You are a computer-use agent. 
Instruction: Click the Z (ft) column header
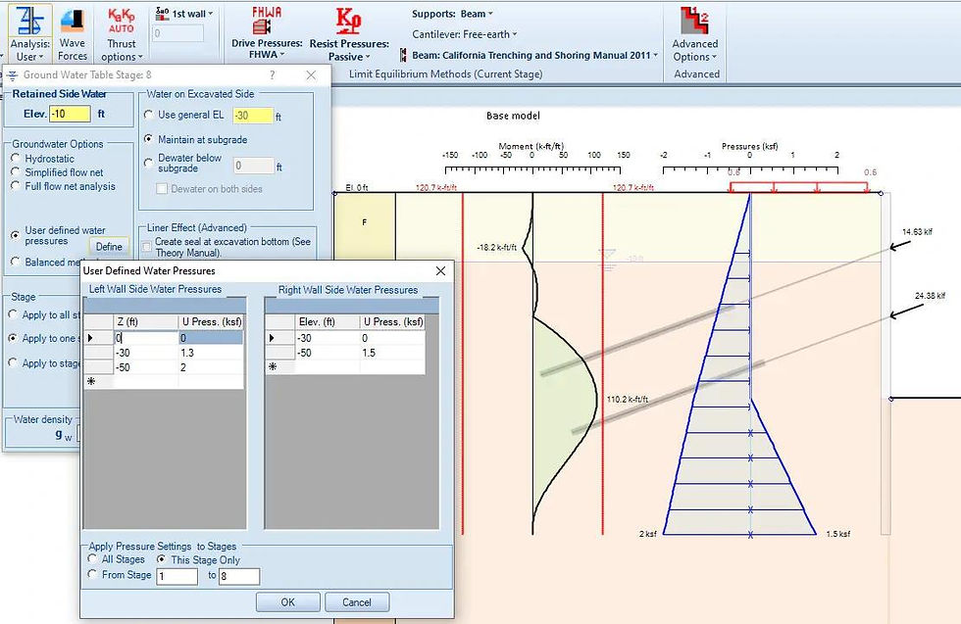(x=146, y=321)
